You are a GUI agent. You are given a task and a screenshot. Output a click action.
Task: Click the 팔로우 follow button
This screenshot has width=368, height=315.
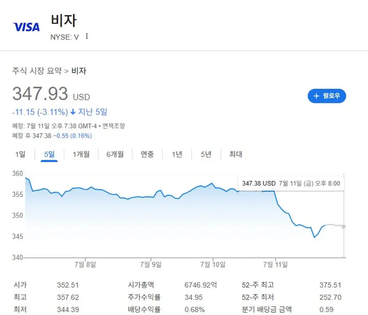[327, 96]
